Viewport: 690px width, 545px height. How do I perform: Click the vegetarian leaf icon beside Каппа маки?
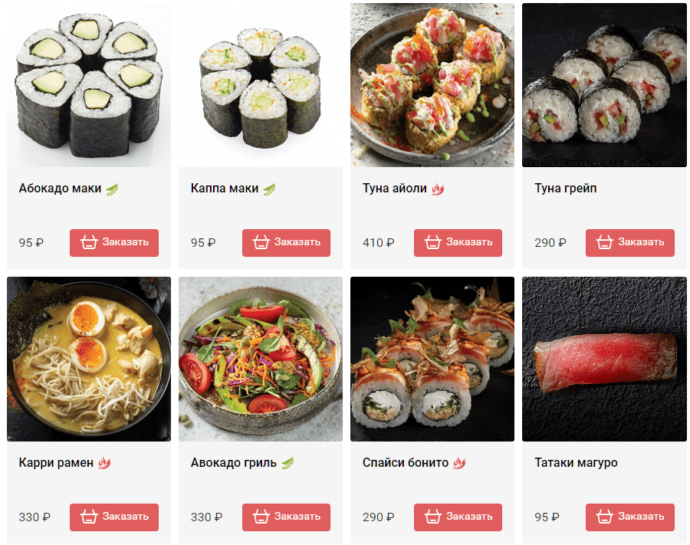click(269, 189)
